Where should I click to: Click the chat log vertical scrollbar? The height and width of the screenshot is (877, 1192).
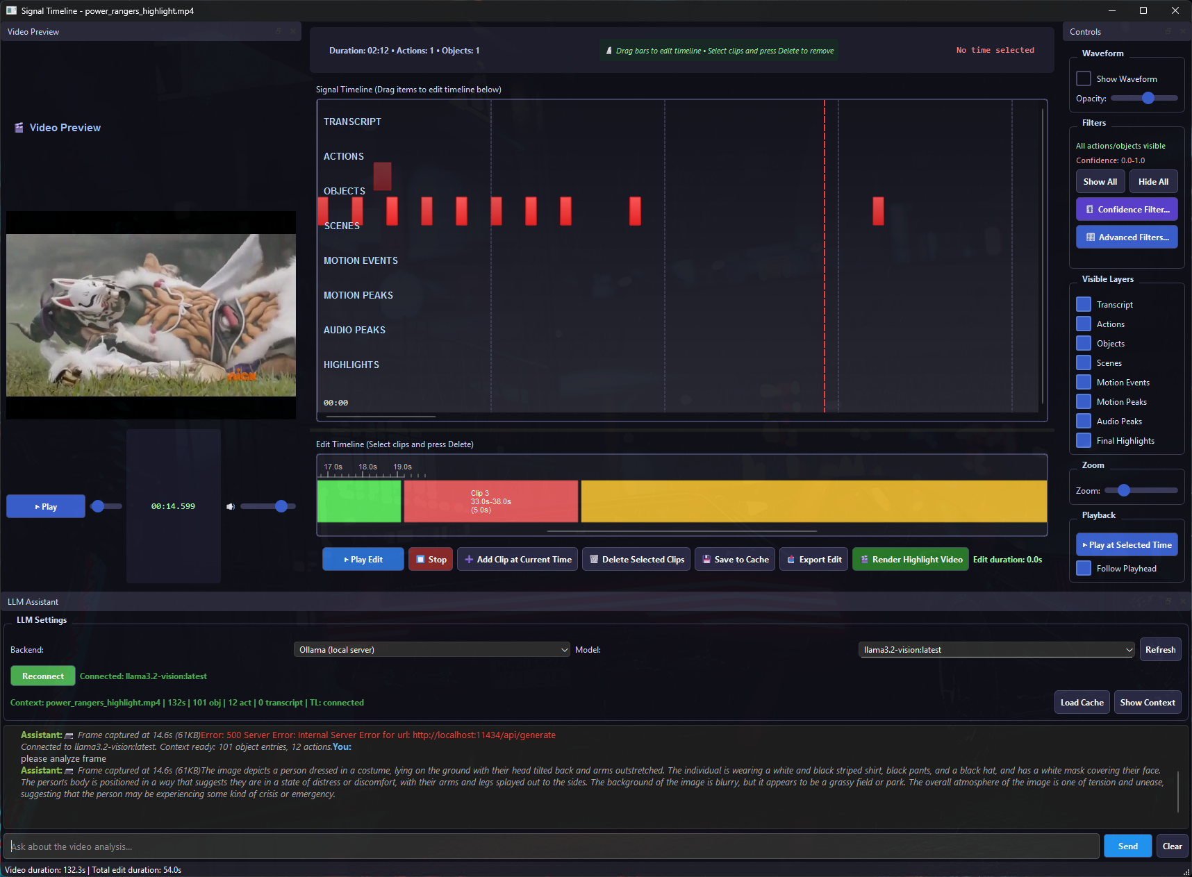click(x=1178, y=791)
